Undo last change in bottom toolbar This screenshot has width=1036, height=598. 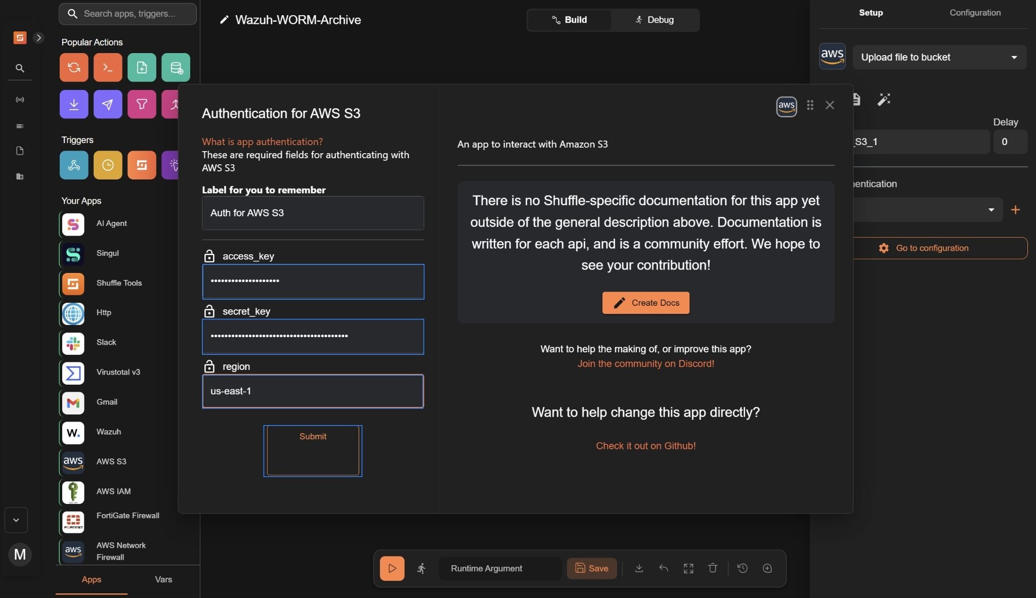click(664, 568)
